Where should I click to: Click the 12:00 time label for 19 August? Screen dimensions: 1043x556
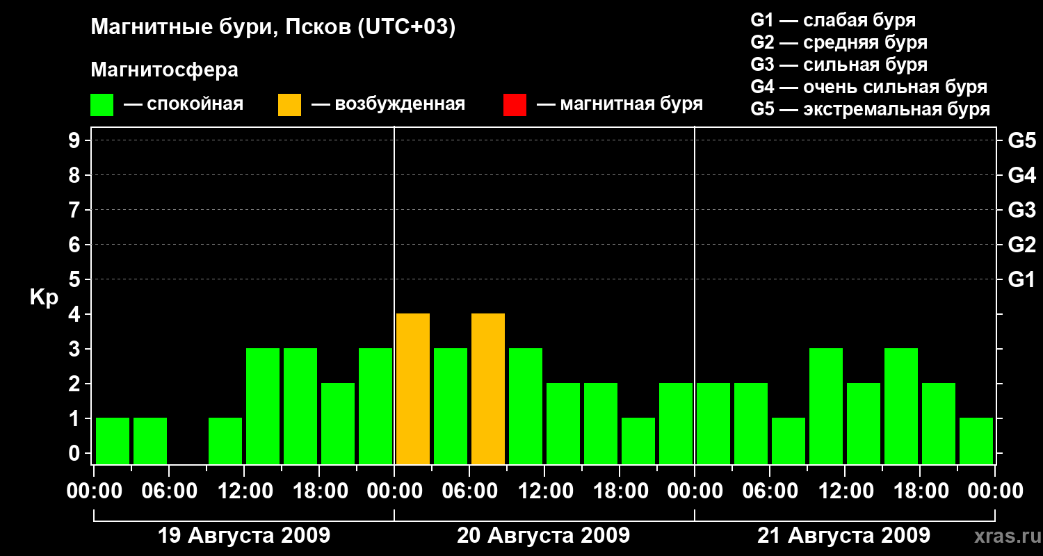click(x=244, y=491)
